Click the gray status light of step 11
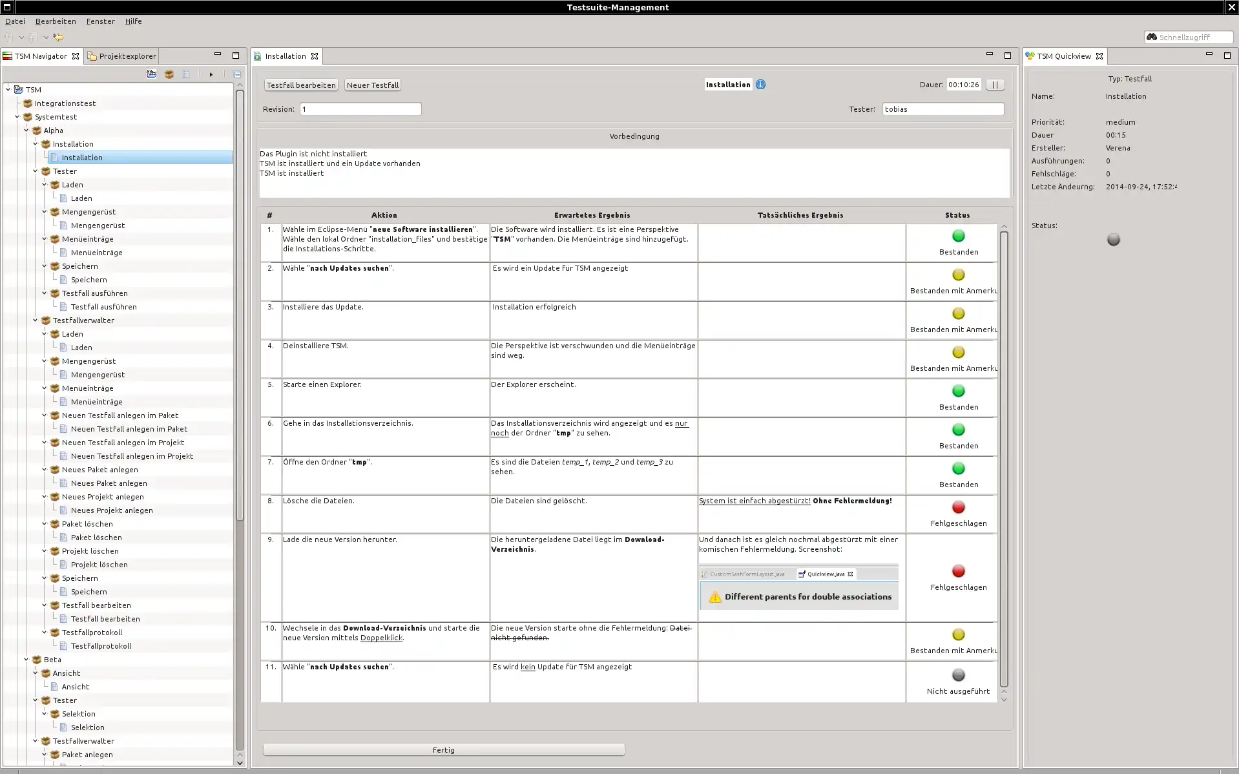 (959, 675)
